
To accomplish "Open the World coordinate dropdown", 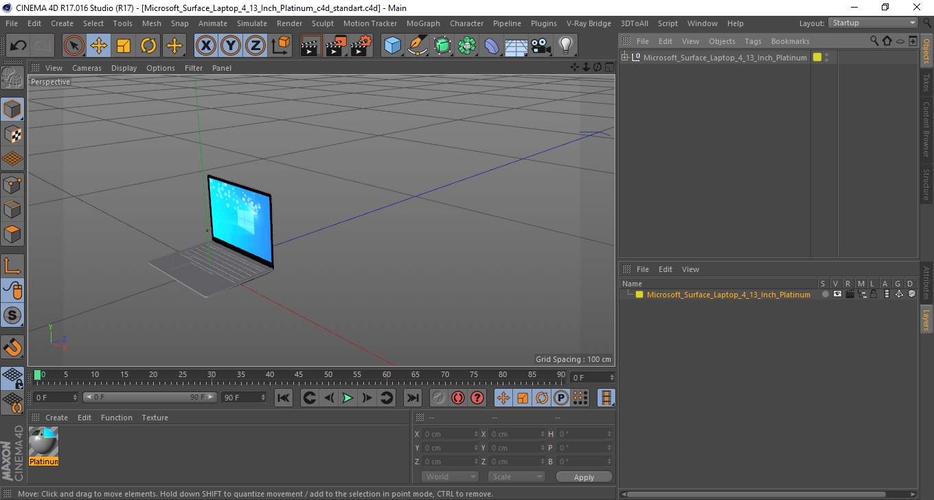I will [450, 477].
